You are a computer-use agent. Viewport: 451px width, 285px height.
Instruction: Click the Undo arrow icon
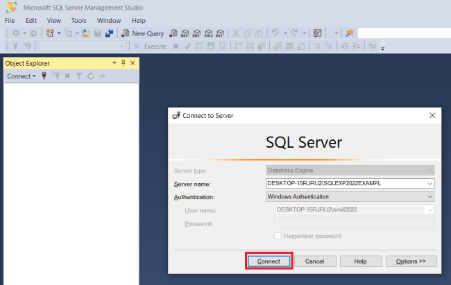click(275, 33)
